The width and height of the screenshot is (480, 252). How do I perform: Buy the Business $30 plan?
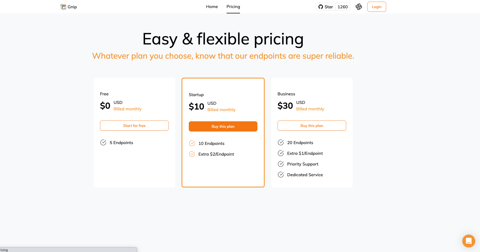coord(312,126)
